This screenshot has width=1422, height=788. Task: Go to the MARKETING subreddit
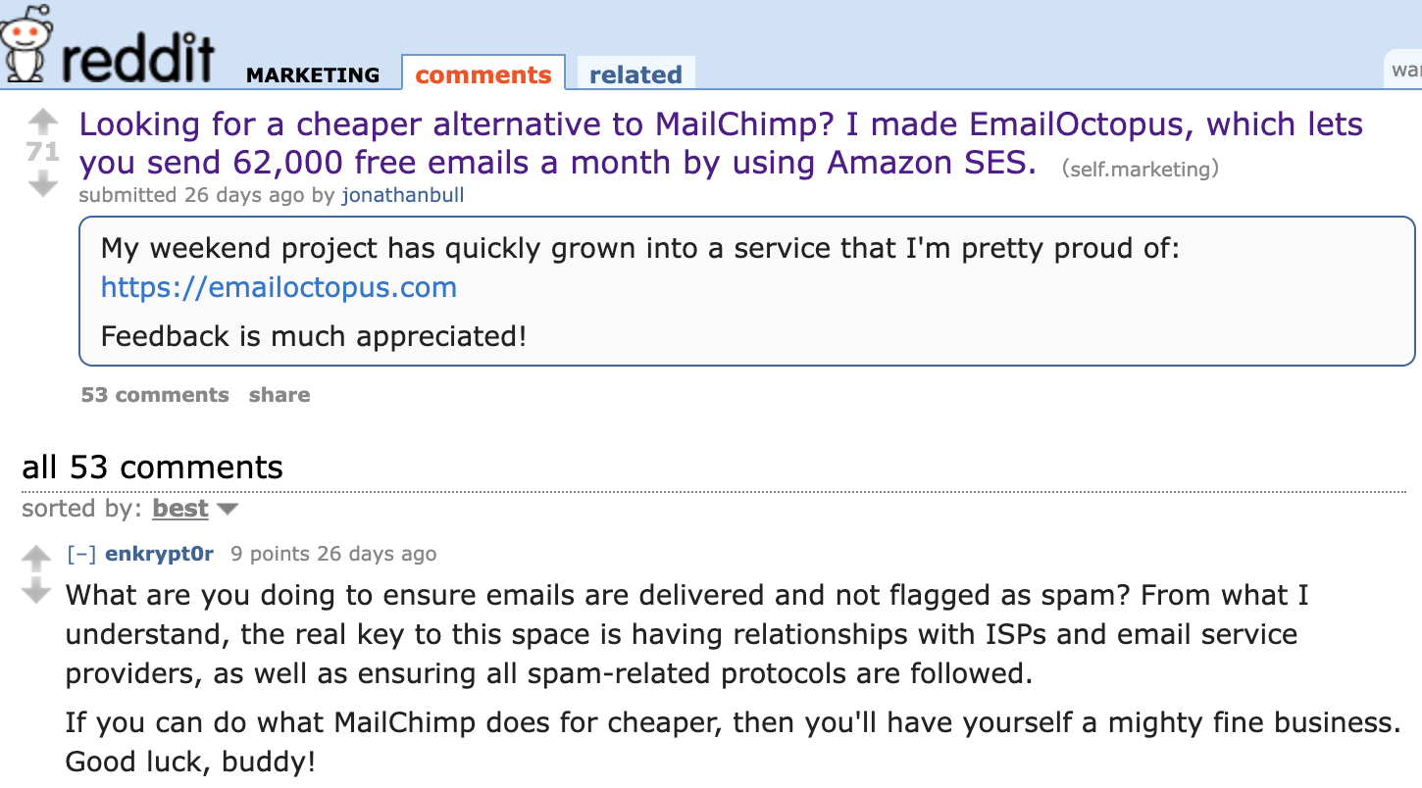[313, 75]
